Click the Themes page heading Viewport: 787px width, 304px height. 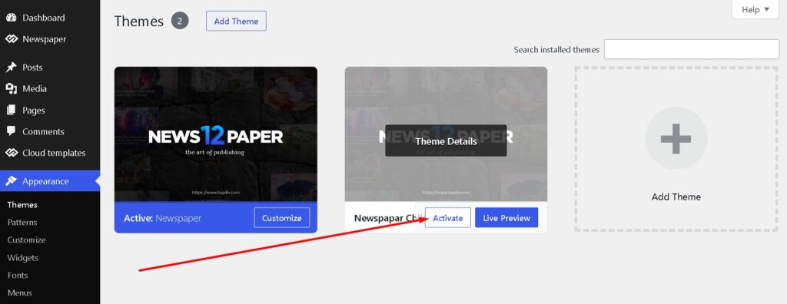point(139,21)
